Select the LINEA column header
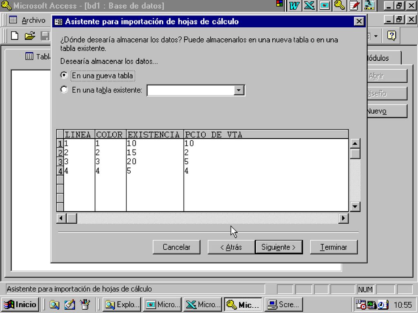This screenshot has height=313, width=418. [x=79, y=134]
